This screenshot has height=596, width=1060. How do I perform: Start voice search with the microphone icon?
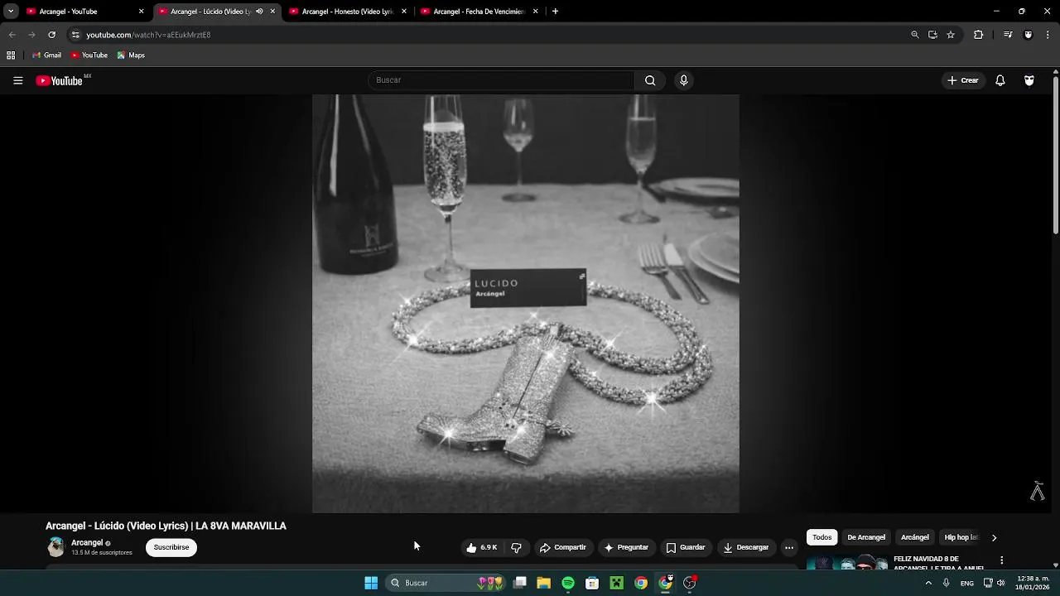pyautogui.click(x=683, y=80)
